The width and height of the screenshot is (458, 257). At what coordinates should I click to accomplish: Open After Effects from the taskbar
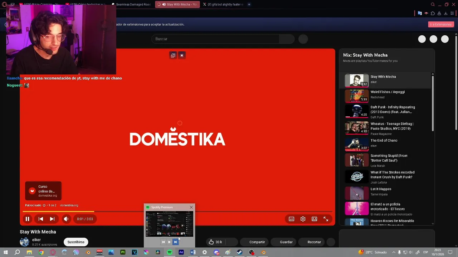pyautogui.click(x=181, y=252)
